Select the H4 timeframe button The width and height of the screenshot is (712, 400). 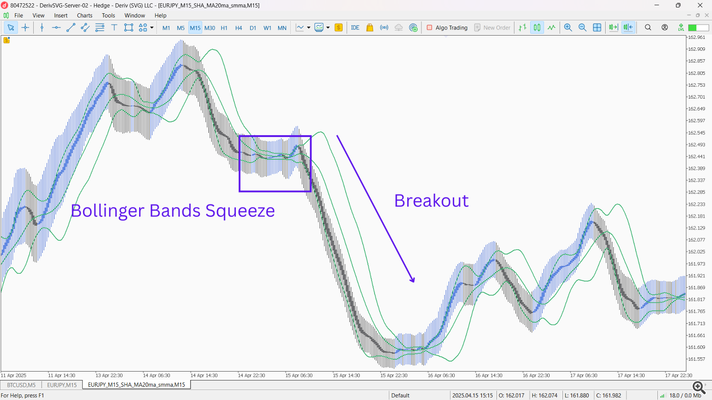[238, 28]
